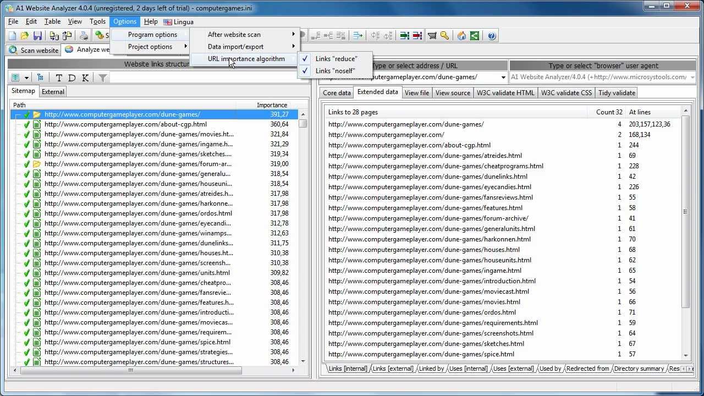Screen dimensions: 704x396
Task: Click the New project toolbar icon
Action: click(x=13, y=36)
